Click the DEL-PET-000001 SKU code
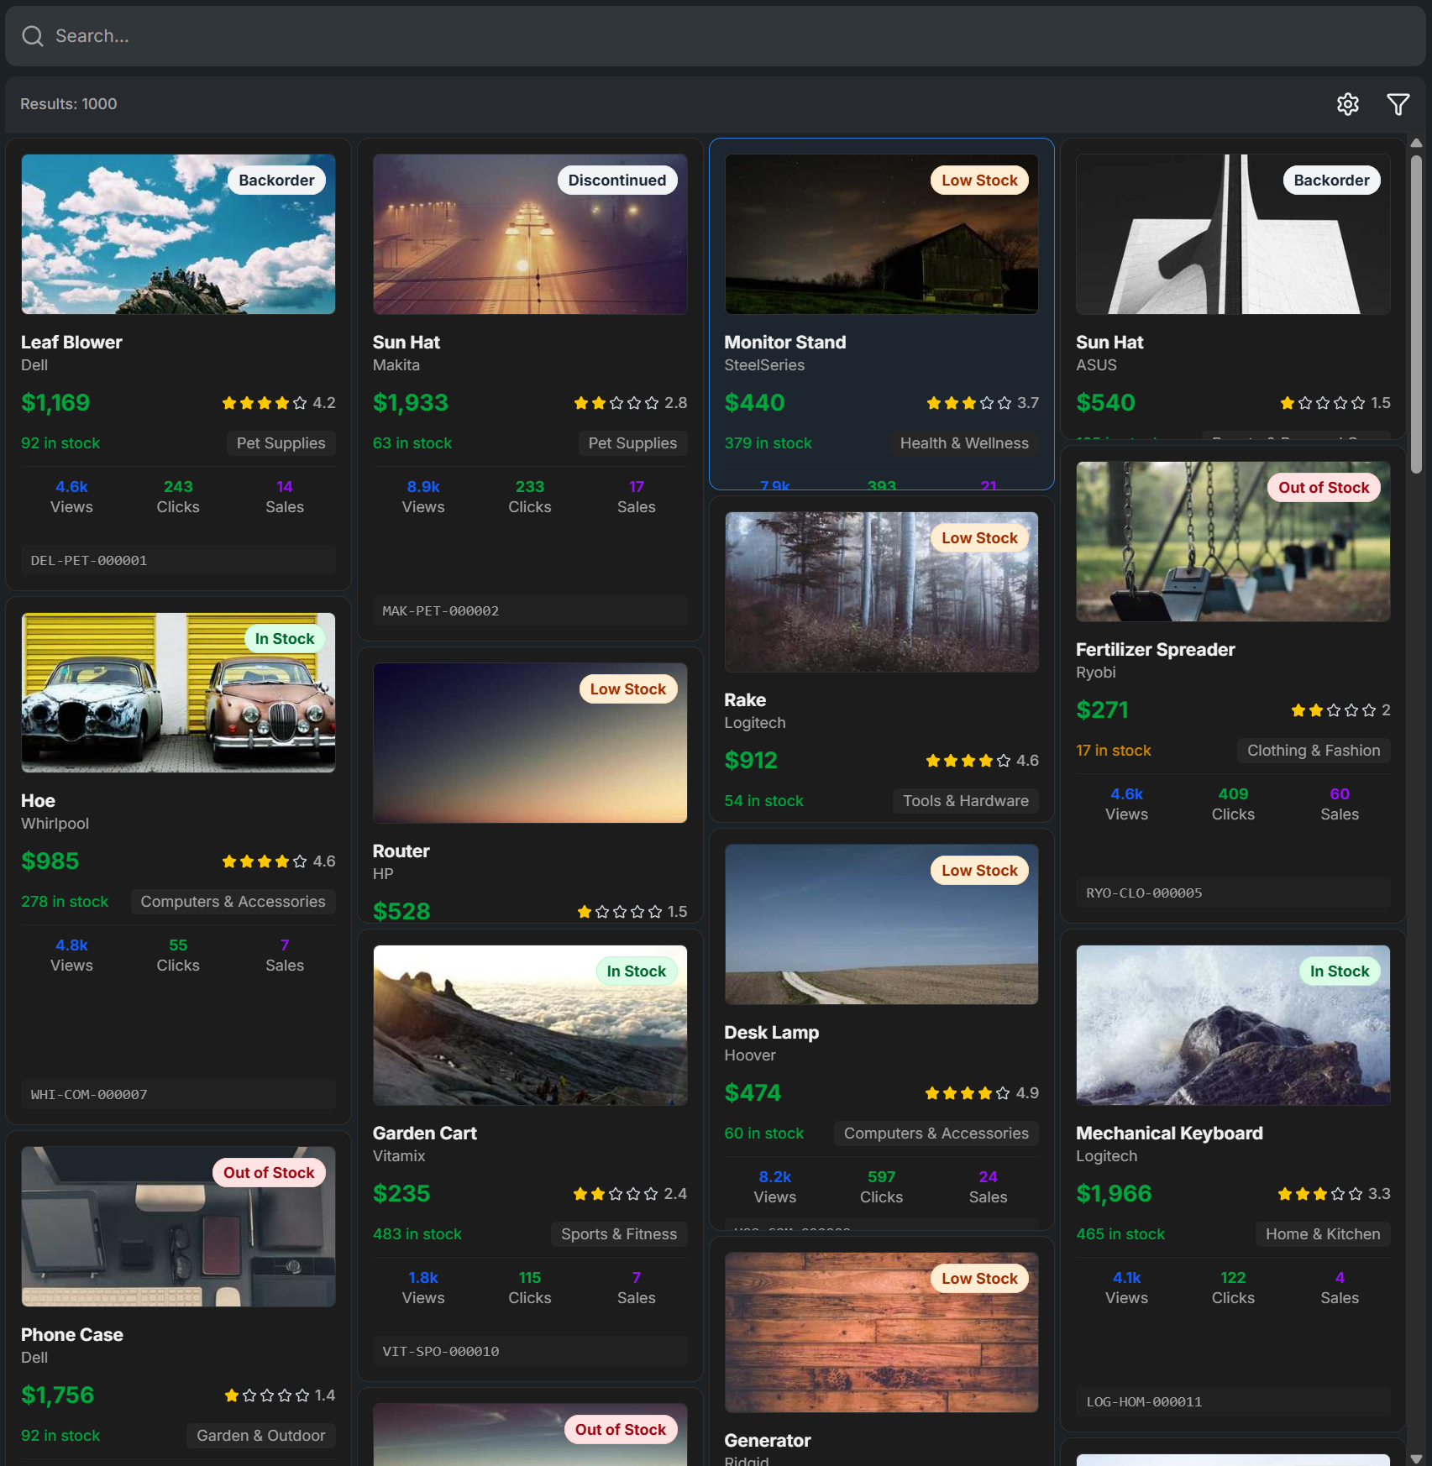Image resolution: width=1432 pixels, height=1466 pixels. click(x=89, y=561)
